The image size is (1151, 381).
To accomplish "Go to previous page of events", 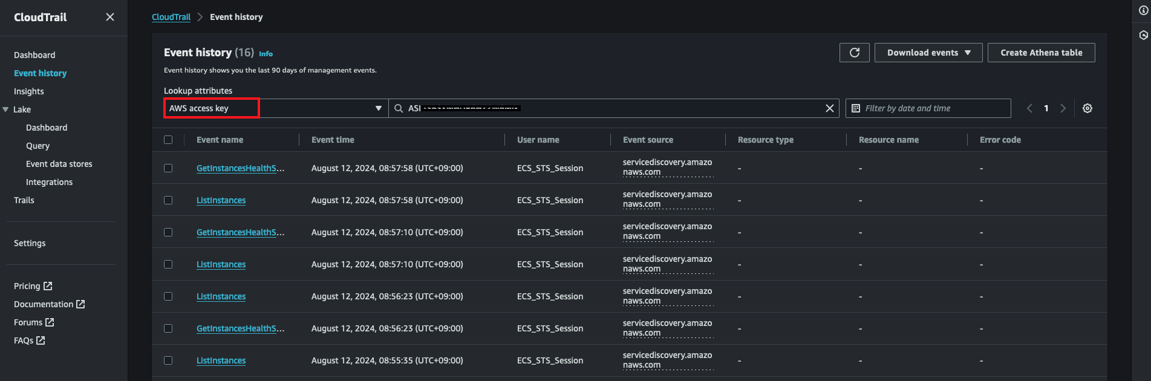I will pos(1029,108).
